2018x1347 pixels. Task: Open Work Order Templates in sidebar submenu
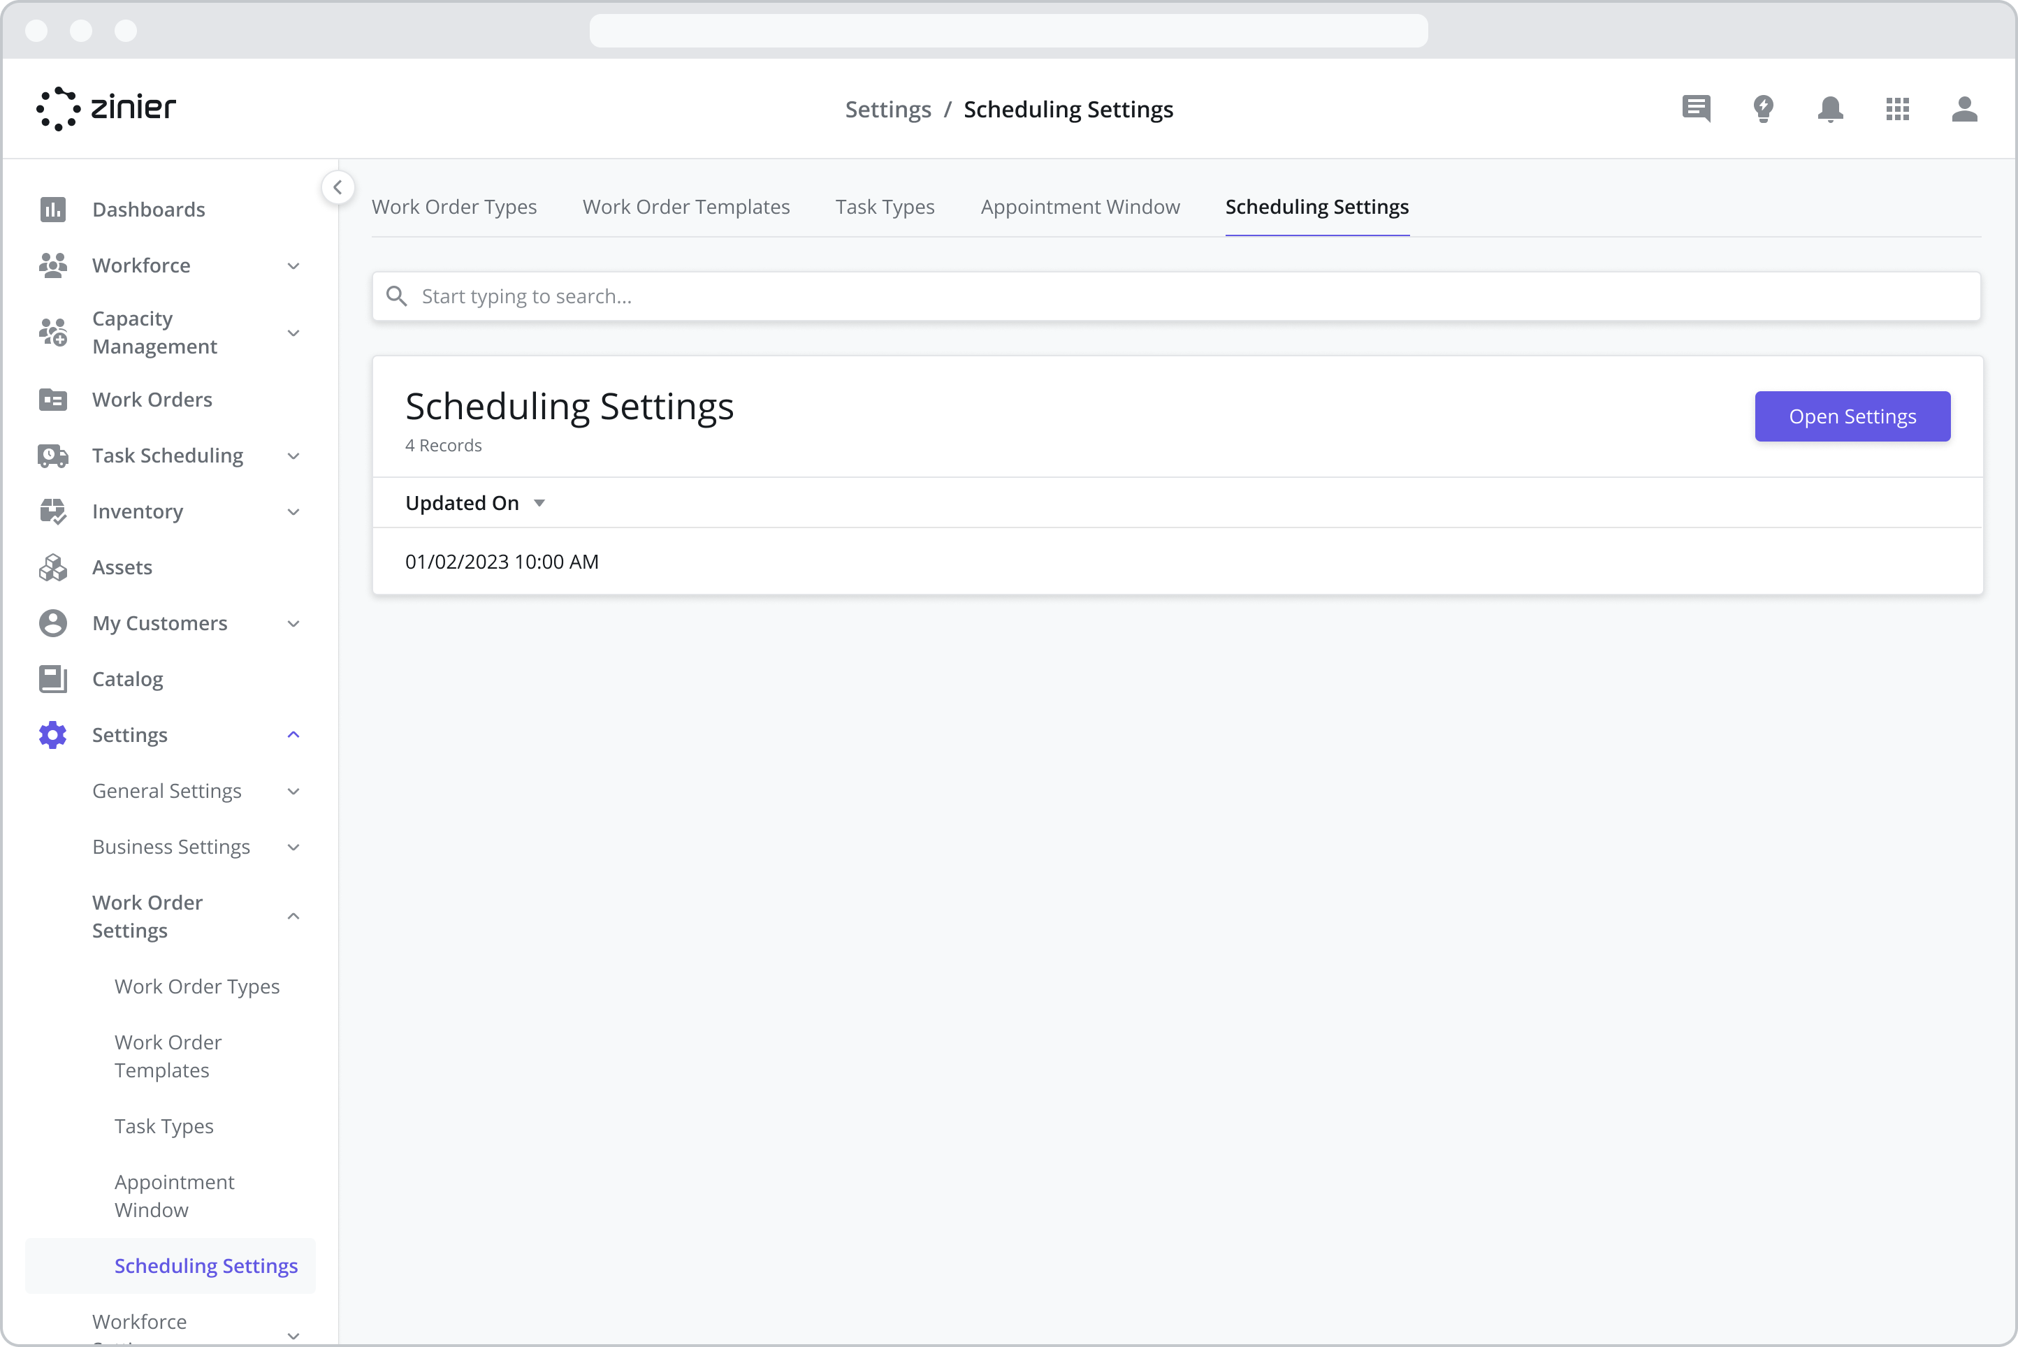click(168, 1056)
